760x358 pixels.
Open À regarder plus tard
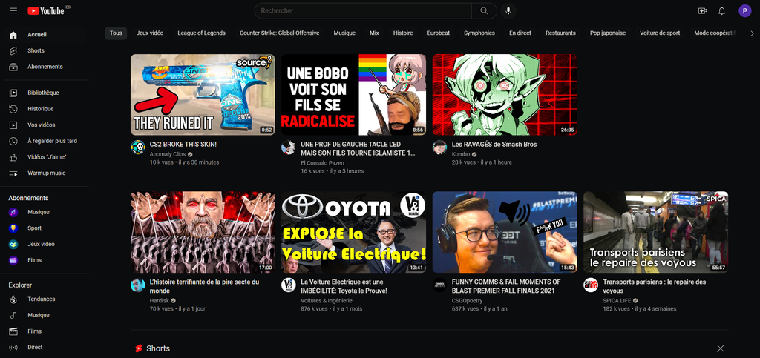[x=45, y=142]
